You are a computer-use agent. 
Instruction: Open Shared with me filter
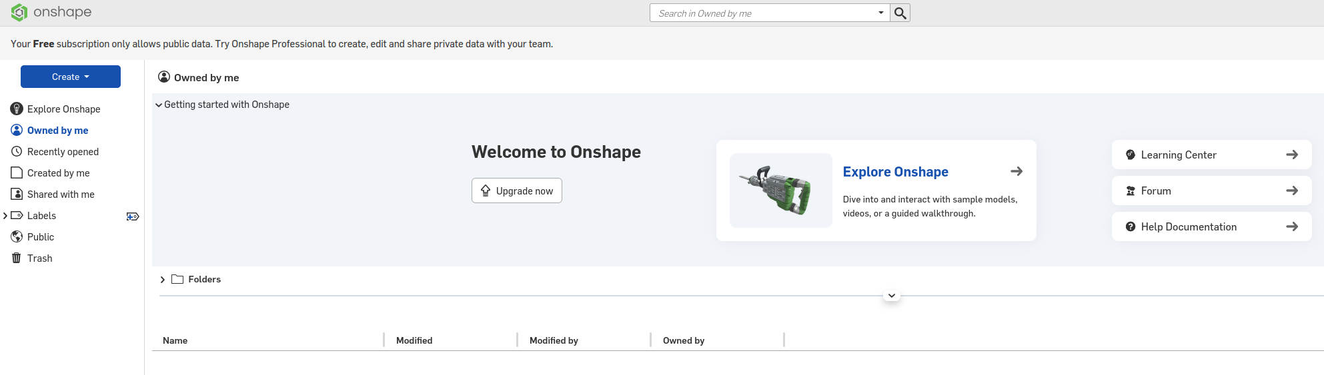[61, 194]
